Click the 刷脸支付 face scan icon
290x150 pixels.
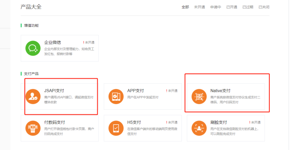[x=199, y=128]
